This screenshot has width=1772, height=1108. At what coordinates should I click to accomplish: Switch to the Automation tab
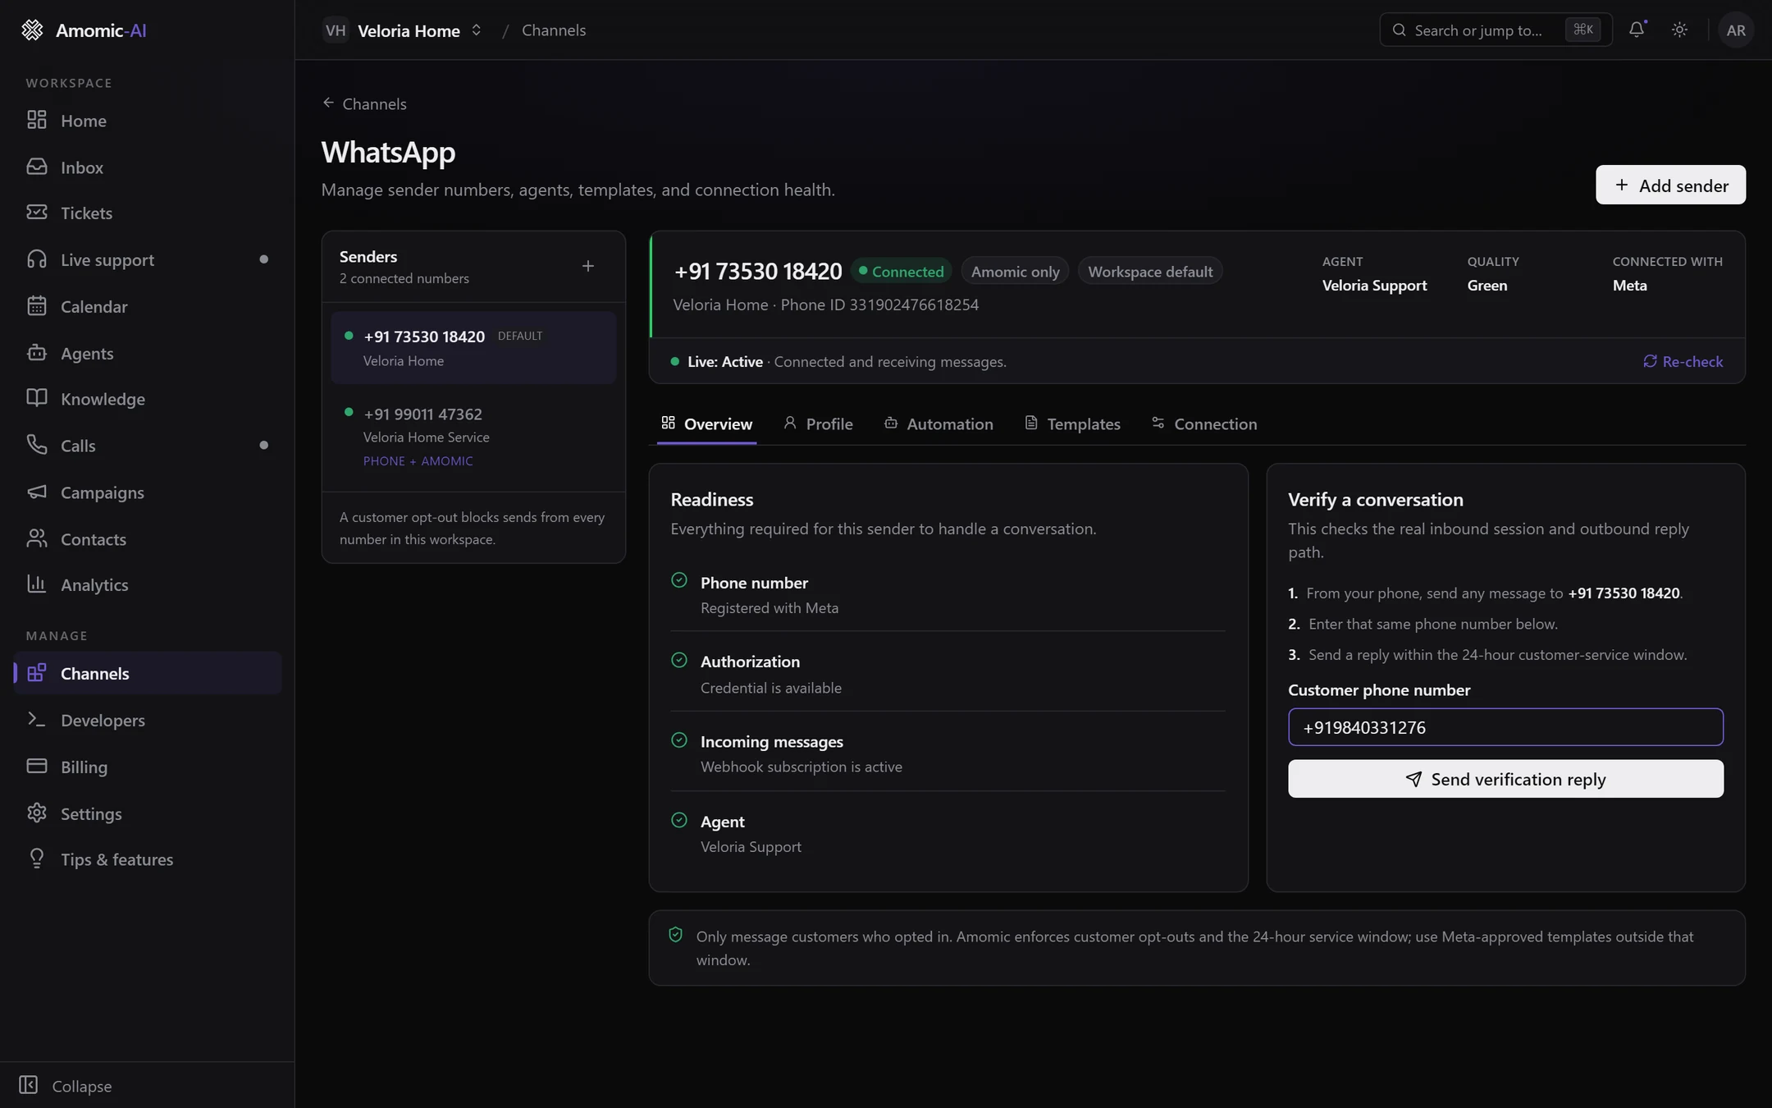(x=939, y=424)
